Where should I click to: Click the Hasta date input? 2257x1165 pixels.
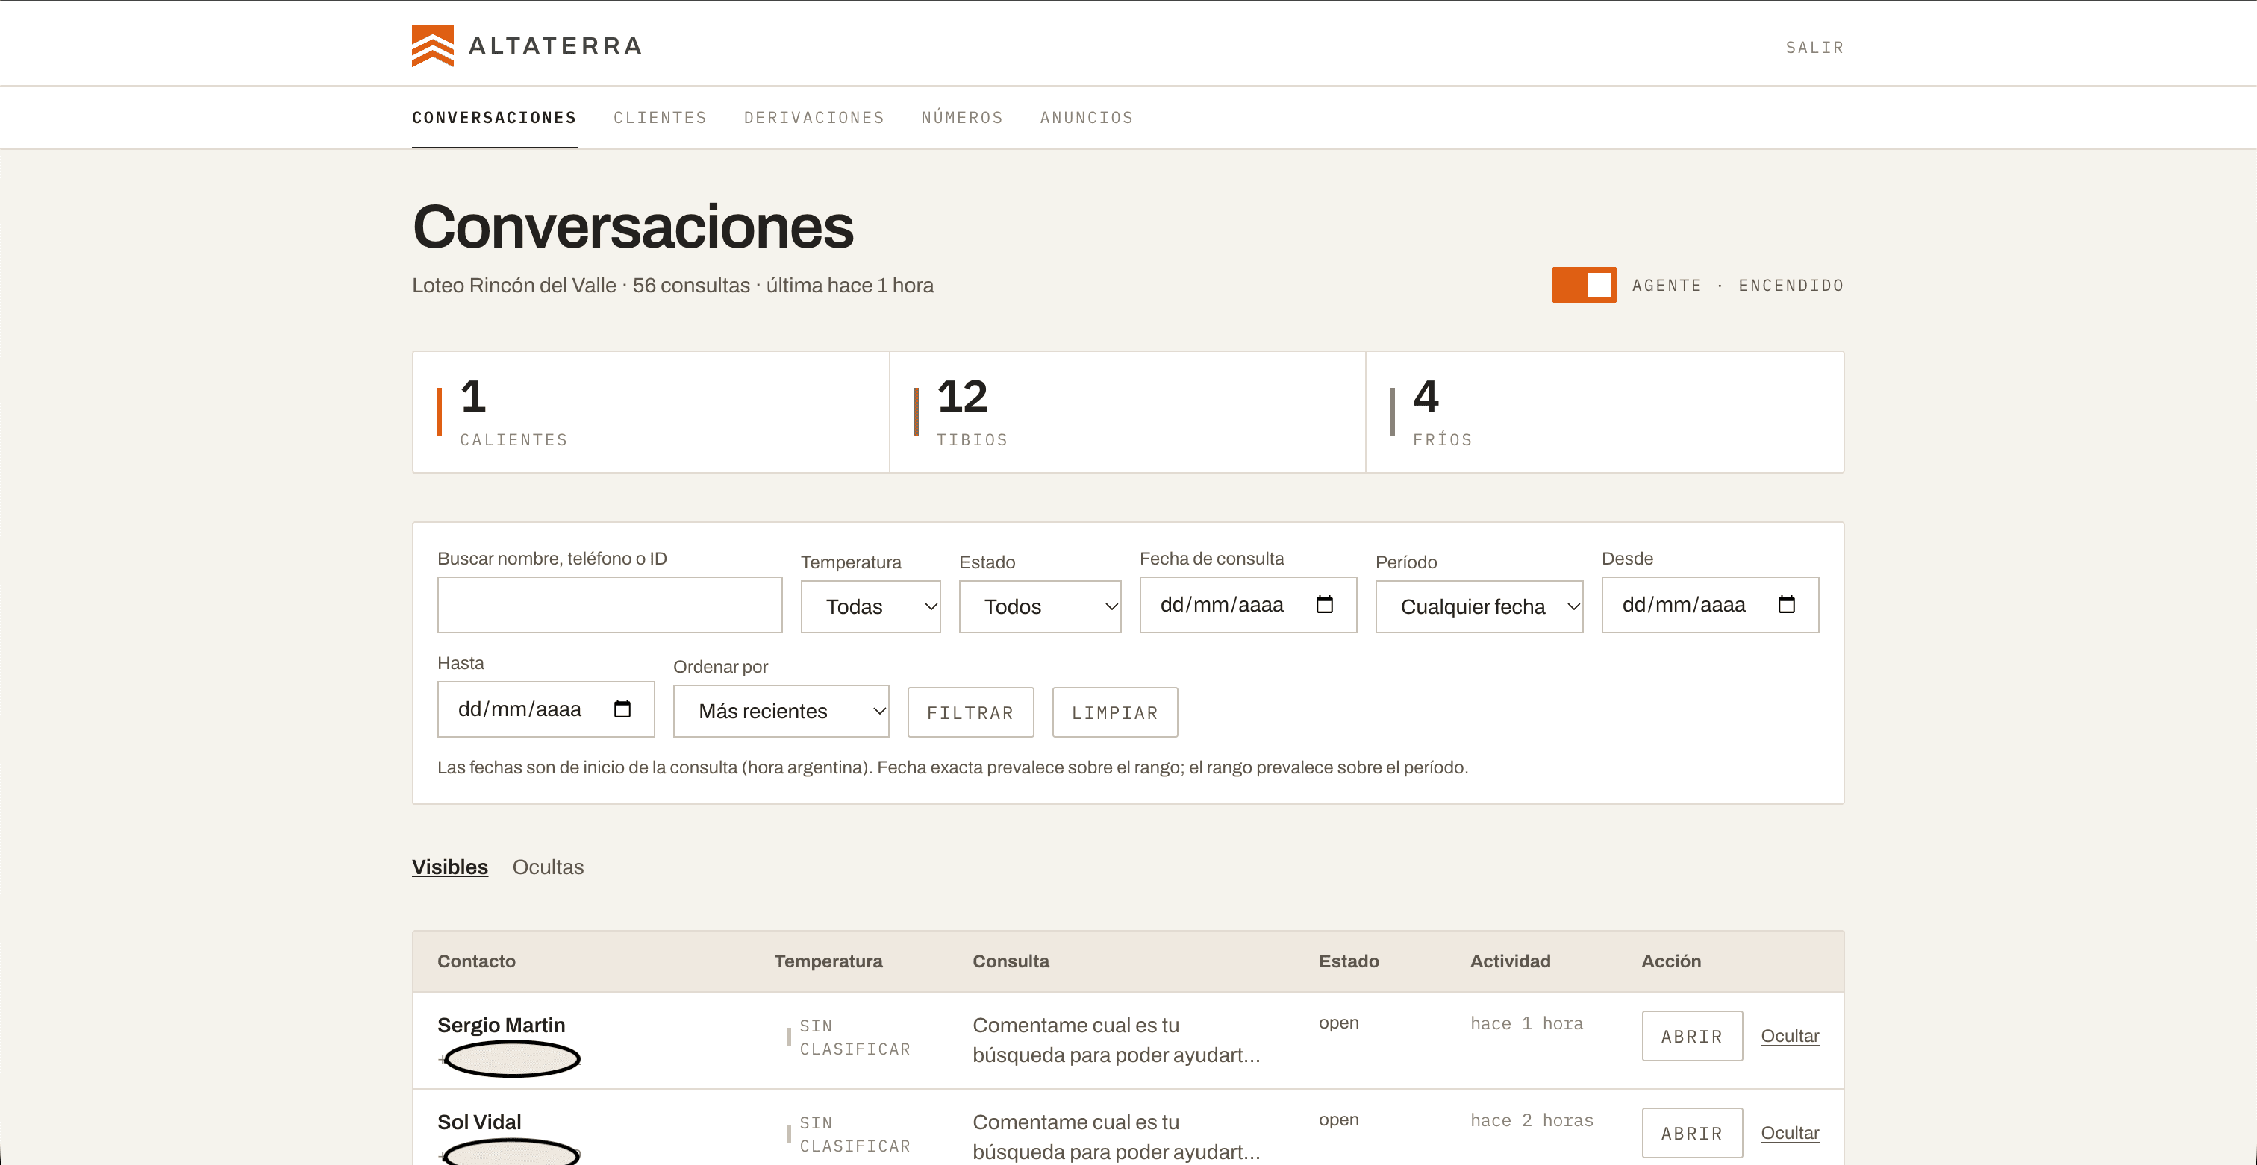pyautogui.click(x=546, y=709)
